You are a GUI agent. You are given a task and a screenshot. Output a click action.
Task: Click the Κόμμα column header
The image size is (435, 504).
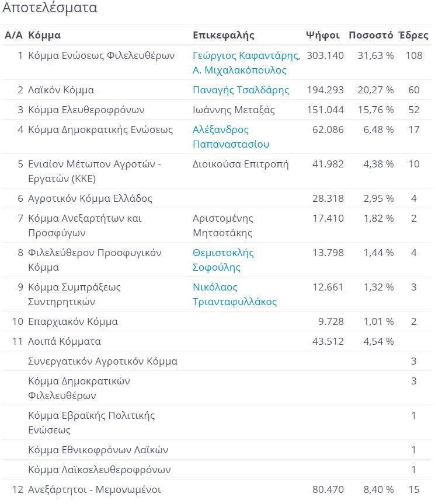(44, 35)
